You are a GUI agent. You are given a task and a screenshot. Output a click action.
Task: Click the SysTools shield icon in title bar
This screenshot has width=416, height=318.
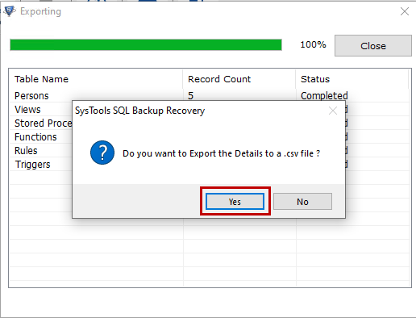(10, 11)
